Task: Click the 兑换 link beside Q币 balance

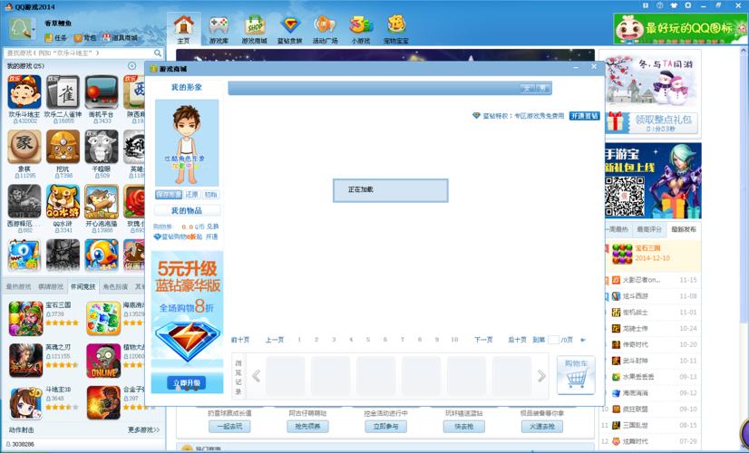Action: point(213,226)
